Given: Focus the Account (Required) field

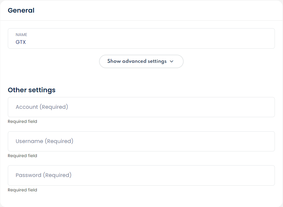Looking at the screenshot, I should coord(141,107).
